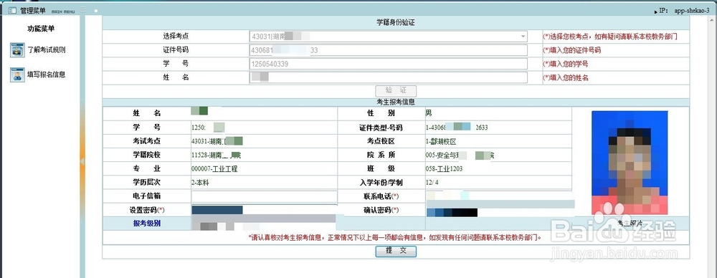
Task: Click the 确认密码 password field
Action: (x=498, y=211)
